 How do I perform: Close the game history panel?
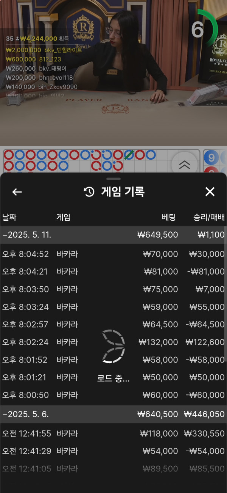click(210, 192)
